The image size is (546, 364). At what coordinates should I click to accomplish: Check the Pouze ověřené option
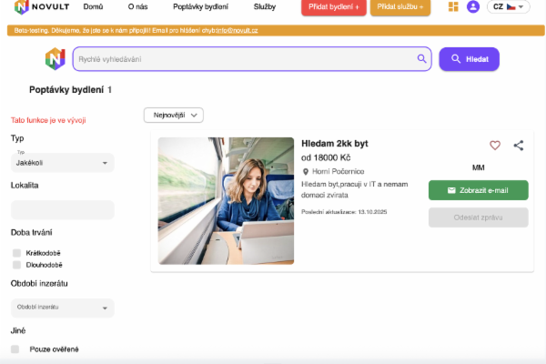pos(15,349)
